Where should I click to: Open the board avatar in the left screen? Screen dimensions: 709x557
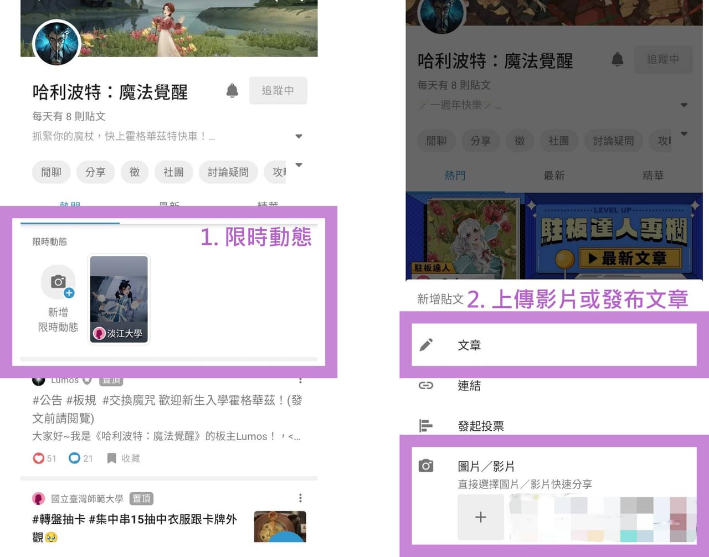56,43
